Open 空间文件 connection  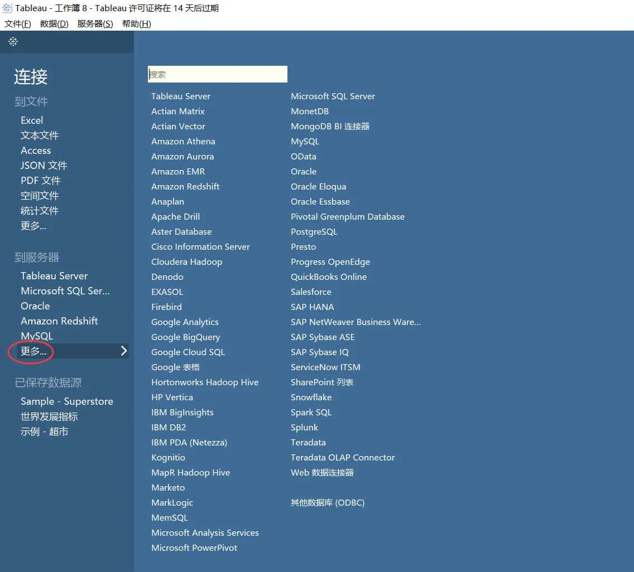pos(40,196)
